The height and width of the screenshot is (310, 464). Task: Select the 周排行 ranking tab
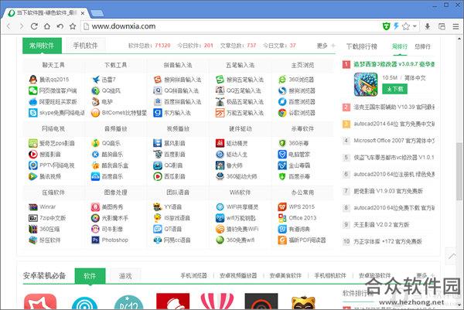click(x=400, y=46)
